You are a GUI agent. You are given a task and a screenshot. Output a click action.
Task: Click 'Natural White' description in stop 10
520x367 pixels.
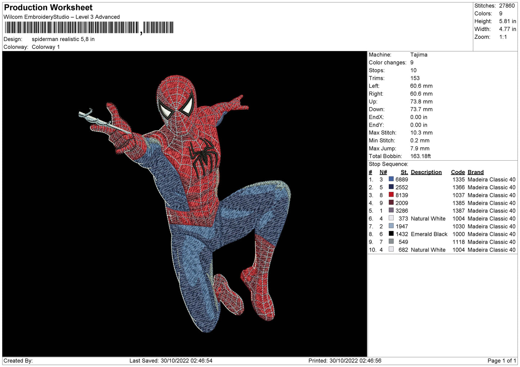428,250
